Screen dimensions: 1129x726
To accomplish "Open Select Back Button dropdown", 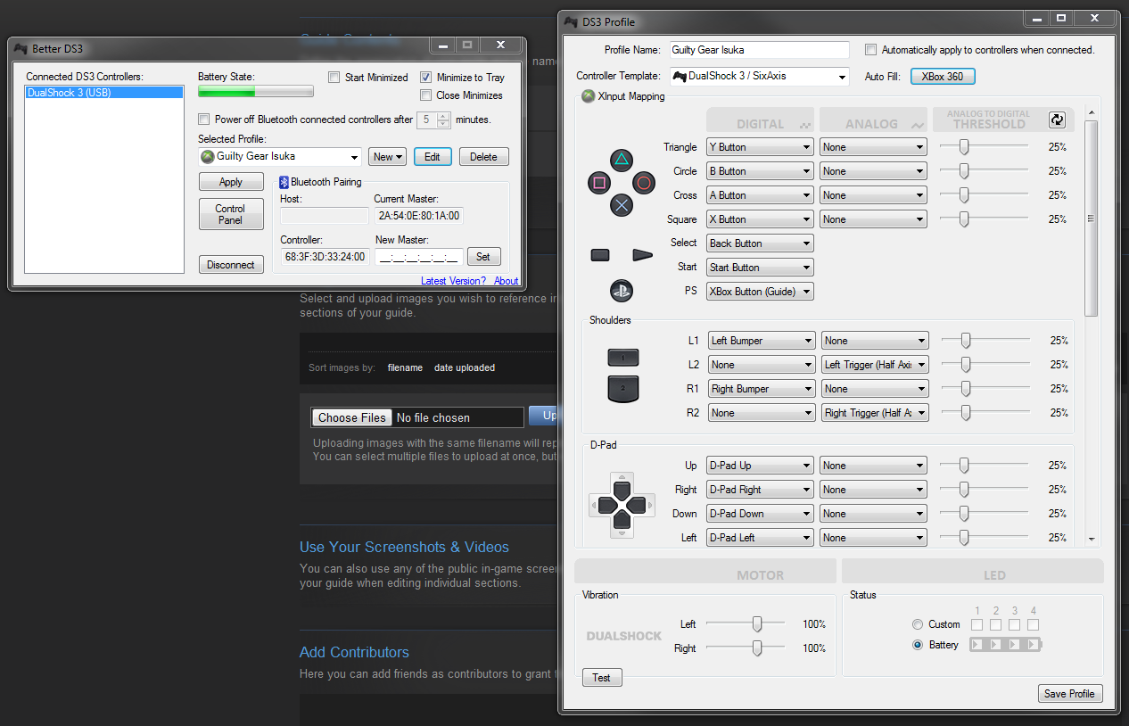I will pyautogui.click(x=760, y=243).
